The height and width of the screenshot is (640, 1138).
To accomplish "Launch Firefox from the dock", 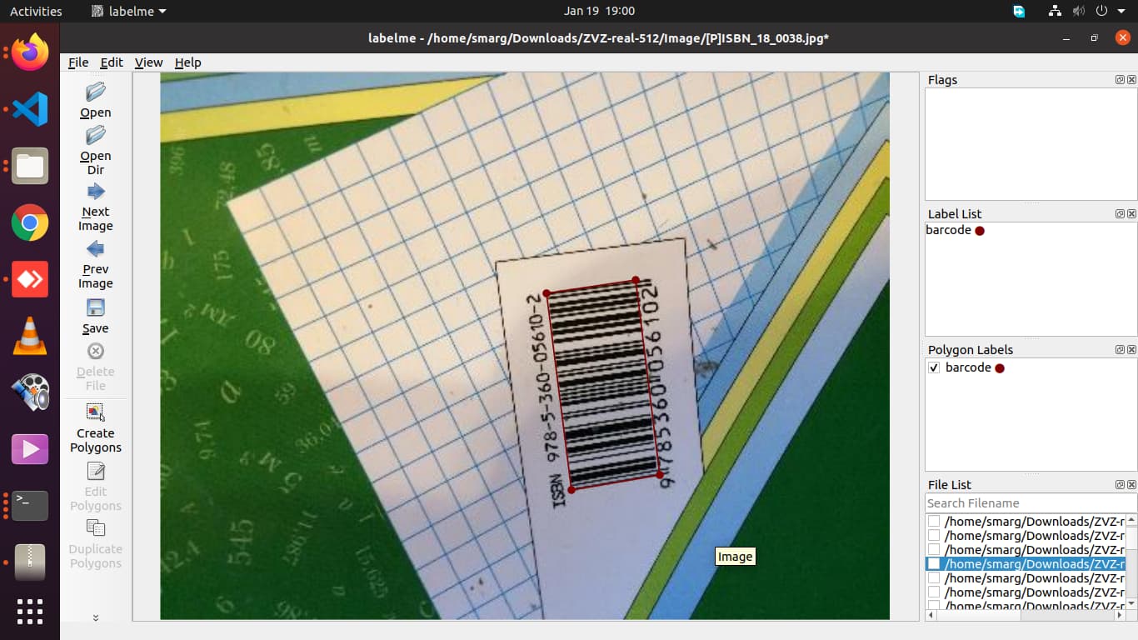I will click(30, 53).
